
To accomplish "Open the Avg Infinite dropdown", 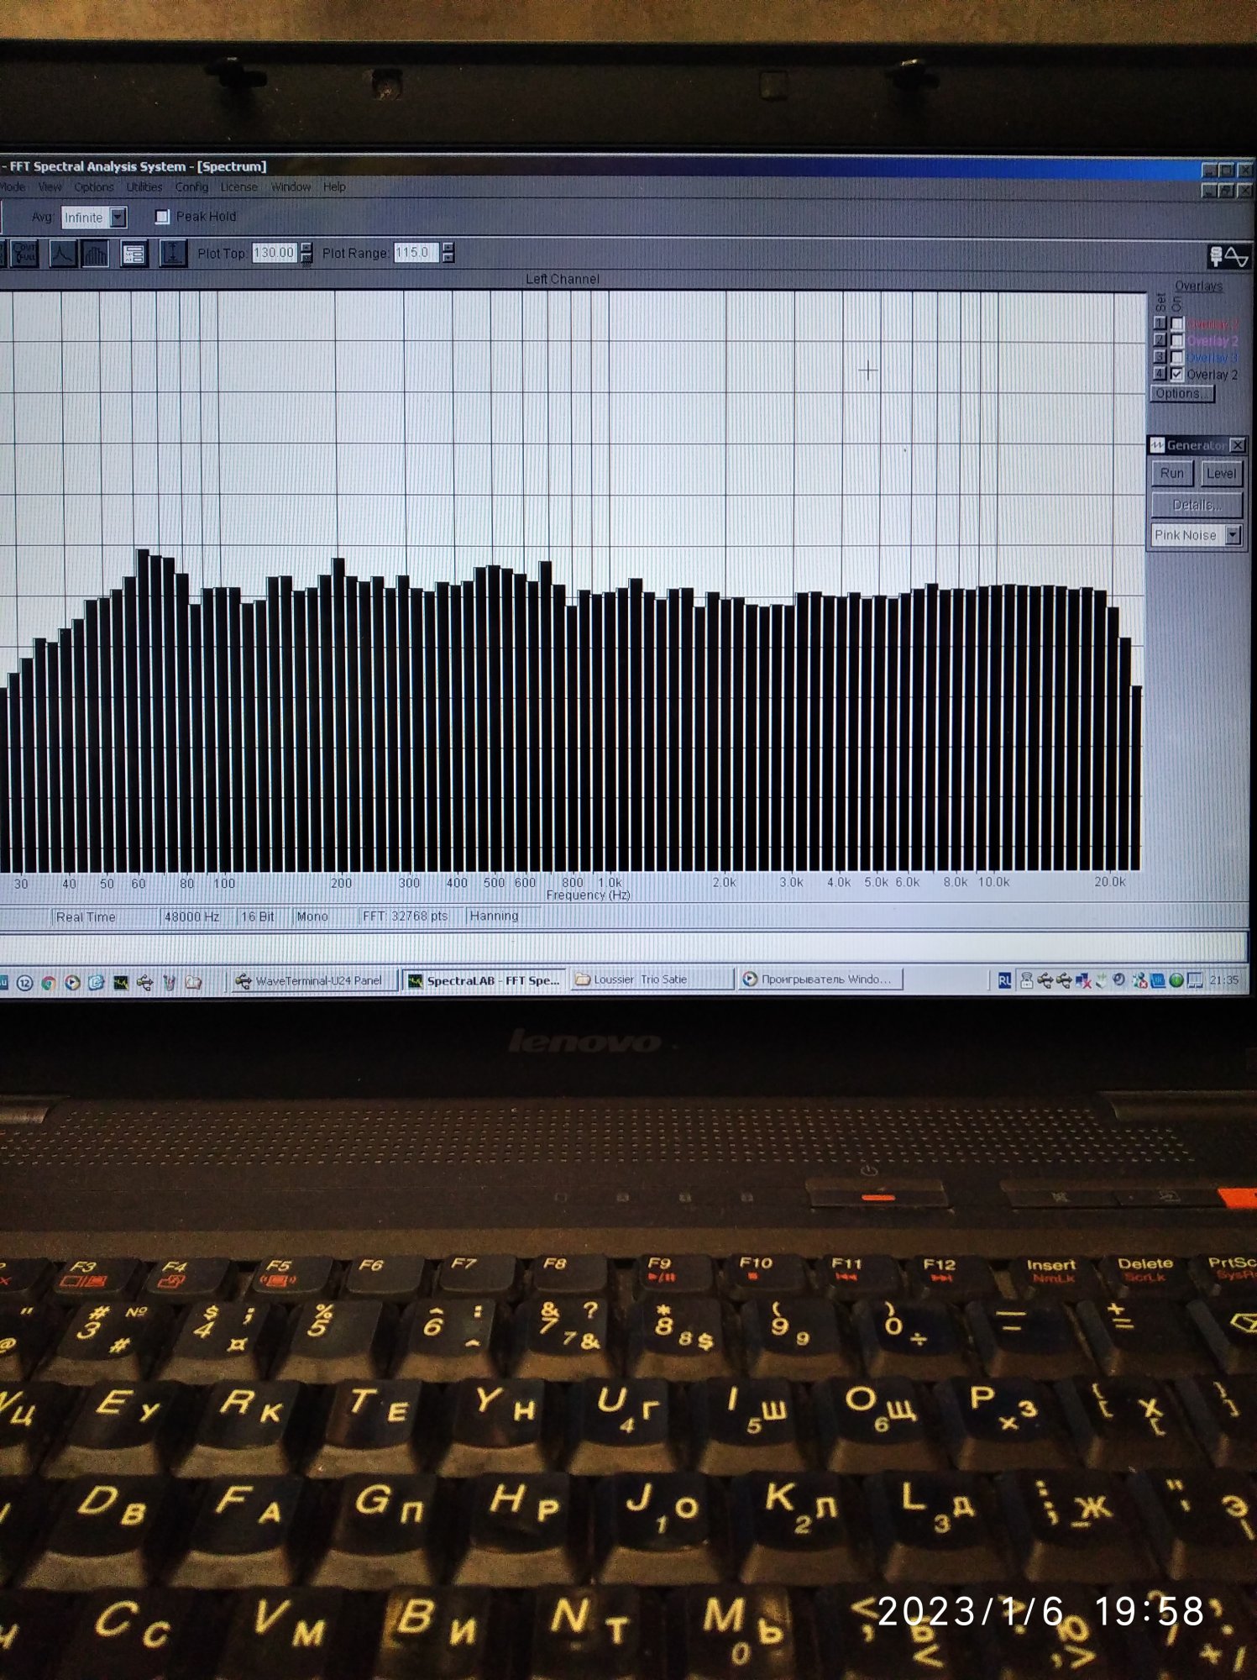I will 118,218.
